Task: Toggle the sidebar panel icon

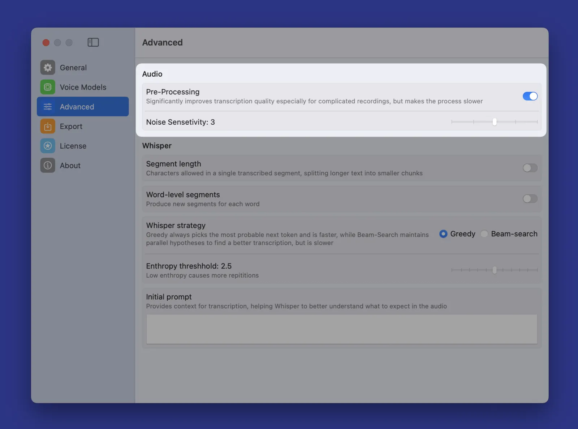Action: tap(93, 42)
